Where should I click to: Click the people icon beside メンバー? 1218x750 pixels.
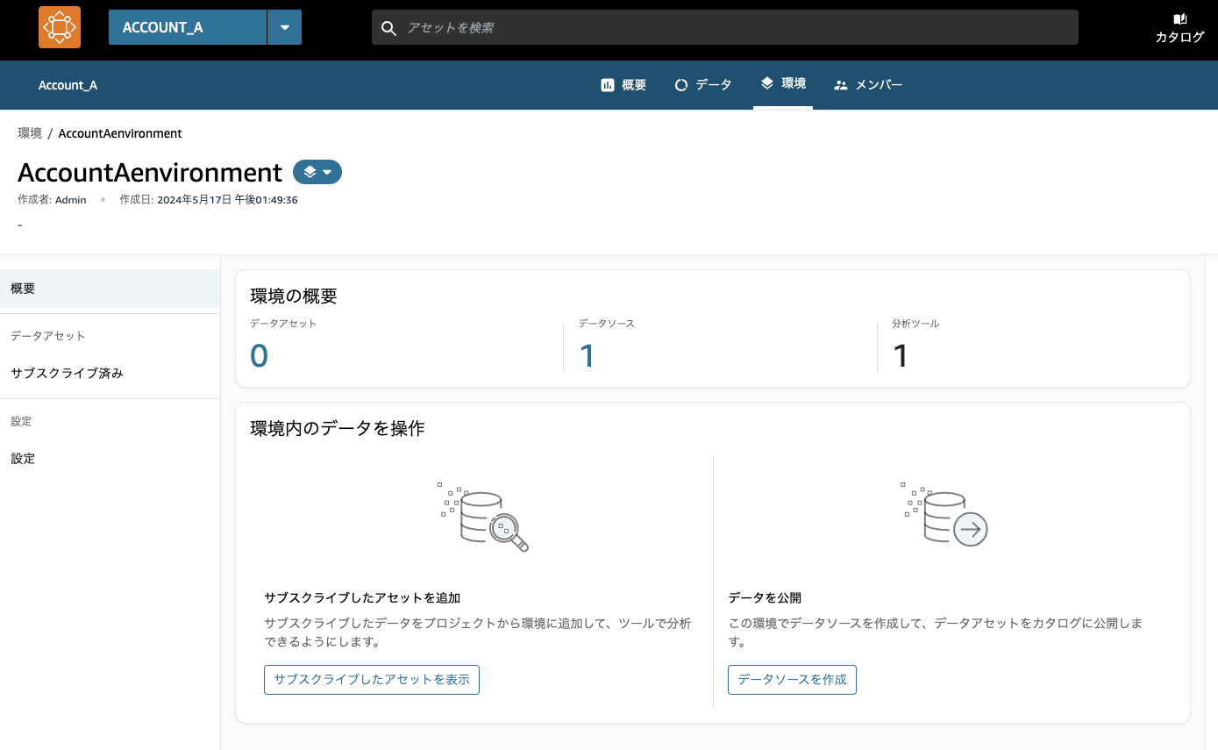tap(840, 83)
